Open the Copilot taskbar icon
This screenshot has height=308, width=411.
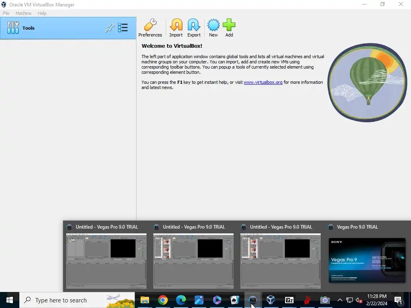(217, 300)
